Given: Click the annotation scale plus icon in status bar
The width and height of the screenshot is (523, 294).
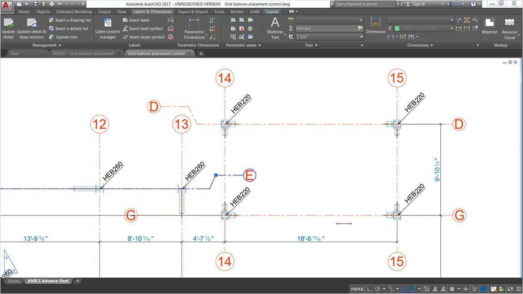Looking at the screenshot, I should tap(466, 289).
